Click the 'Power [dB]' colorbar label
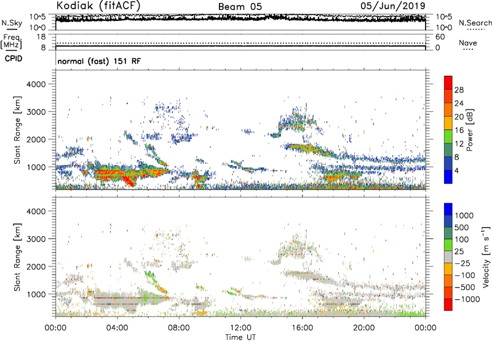The height and width of the screenshot is (341, 492). point(469,130)
